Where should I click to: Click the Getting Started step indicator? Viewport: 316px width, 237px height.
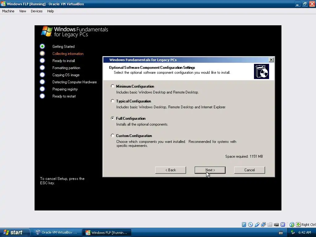(42, 46)
